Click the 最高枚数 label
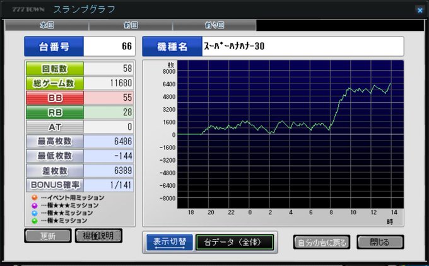The height and width of the screenshot is (266, 429). pyautogui.click(x=55, y=142)
